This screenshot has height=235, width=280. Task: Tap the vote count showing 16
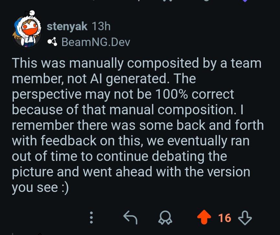(x=225, y=218)
